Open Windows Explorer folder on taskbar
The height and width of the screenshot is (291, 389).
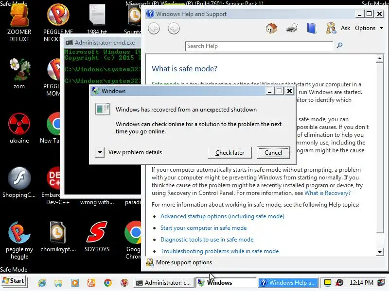tap(58, 283)
